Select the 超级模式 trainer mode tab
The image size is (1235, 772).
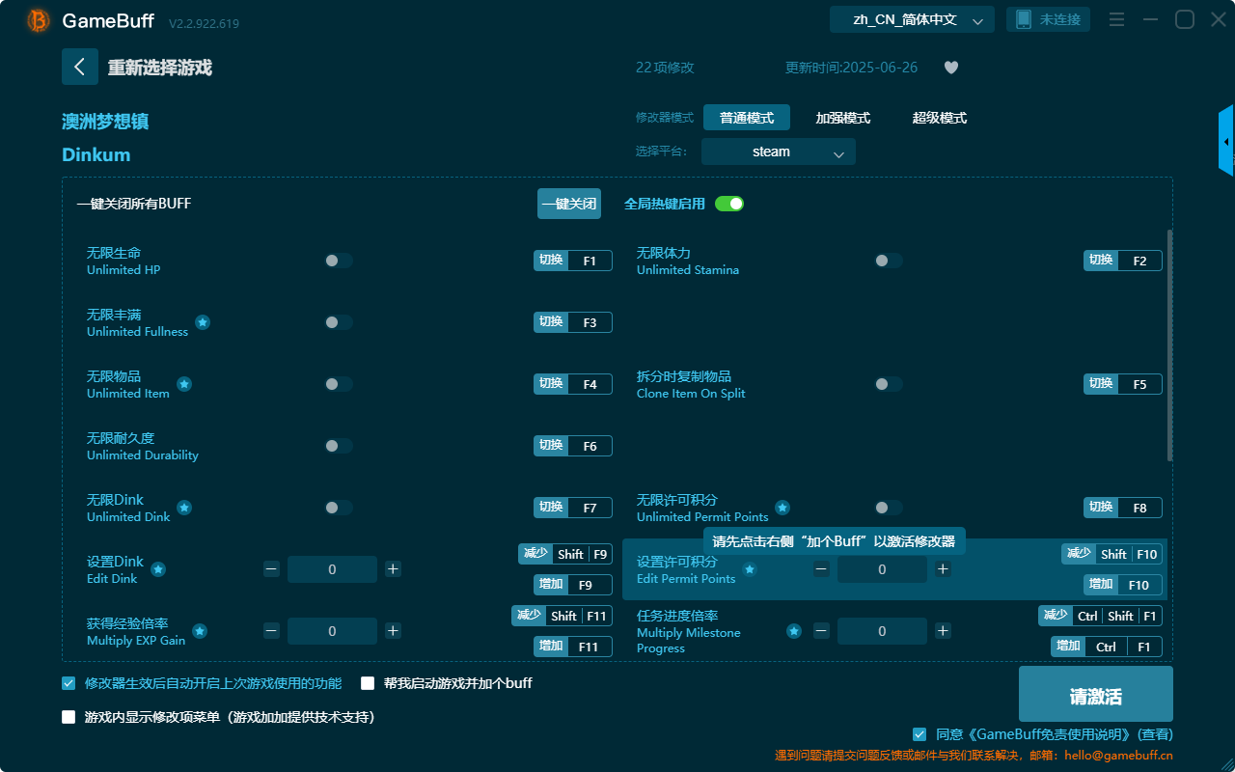point(940,118)
